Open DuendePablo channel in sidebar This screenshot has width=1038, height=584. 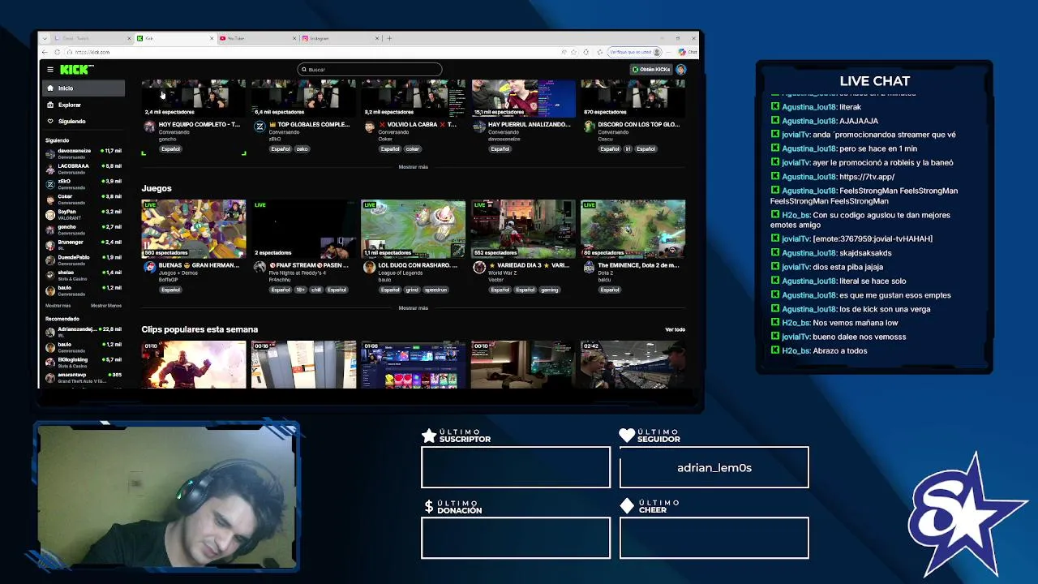pos(83,260)
